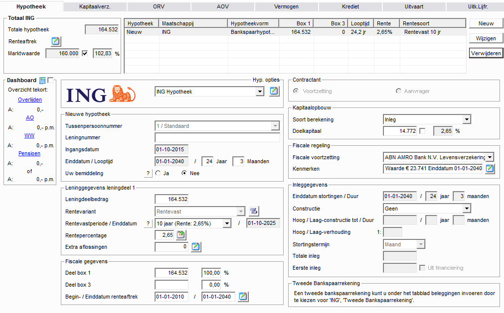This screenshot has height=313, width=504.
Task: Open the Fiscale voortzetting dropdown
Action: 490,157
